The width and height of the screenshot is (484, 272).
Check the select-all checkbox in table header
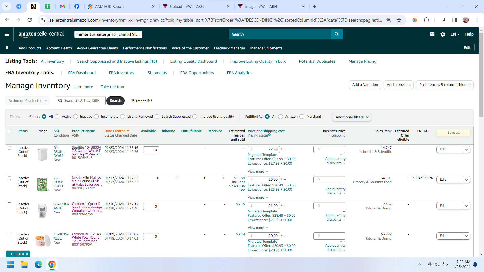pos(9,131)
